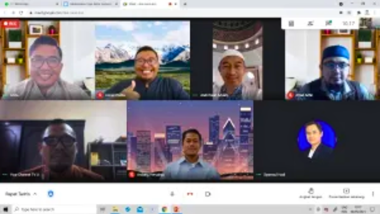Open the Windows Start menu
This screenshot has width=380, height=214.
(x=6, y=209)
